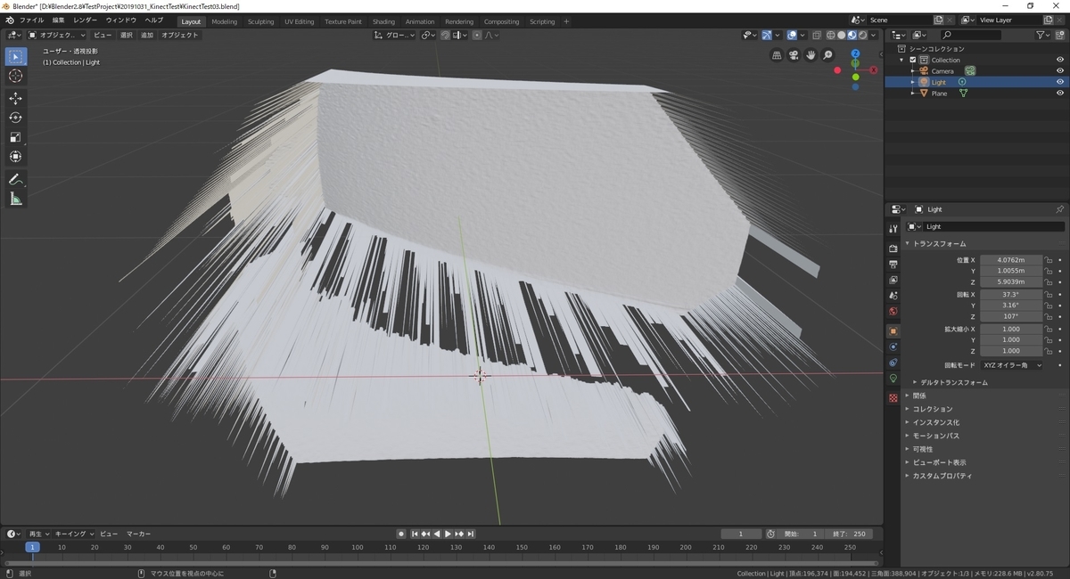The image size is (1070, 579).
Task: Toggle viewport gizmos display
Action: click(767, 35)
